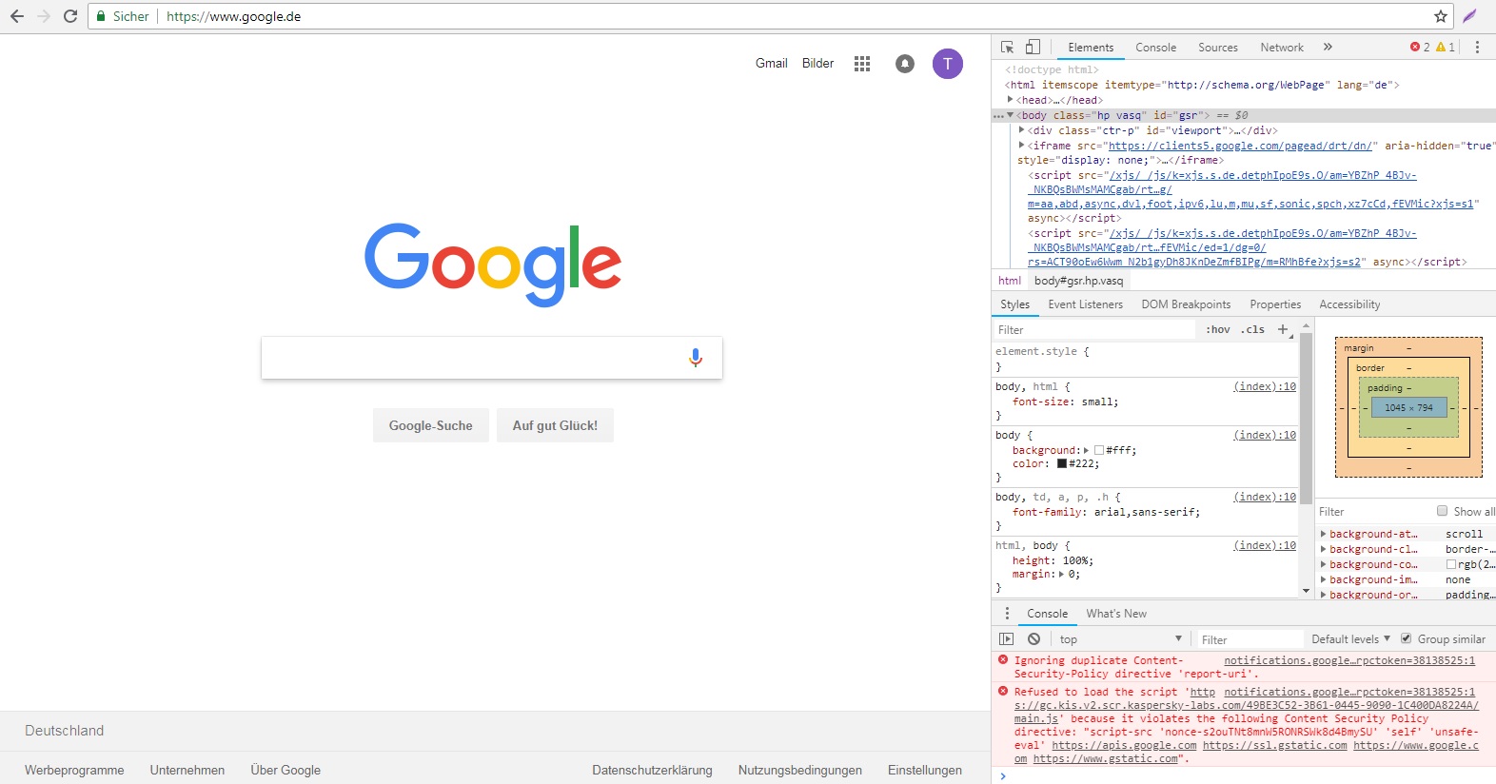This screenshot has height=784, width=1496.
Task: Switch to the Network tab
Action: 1282,48
